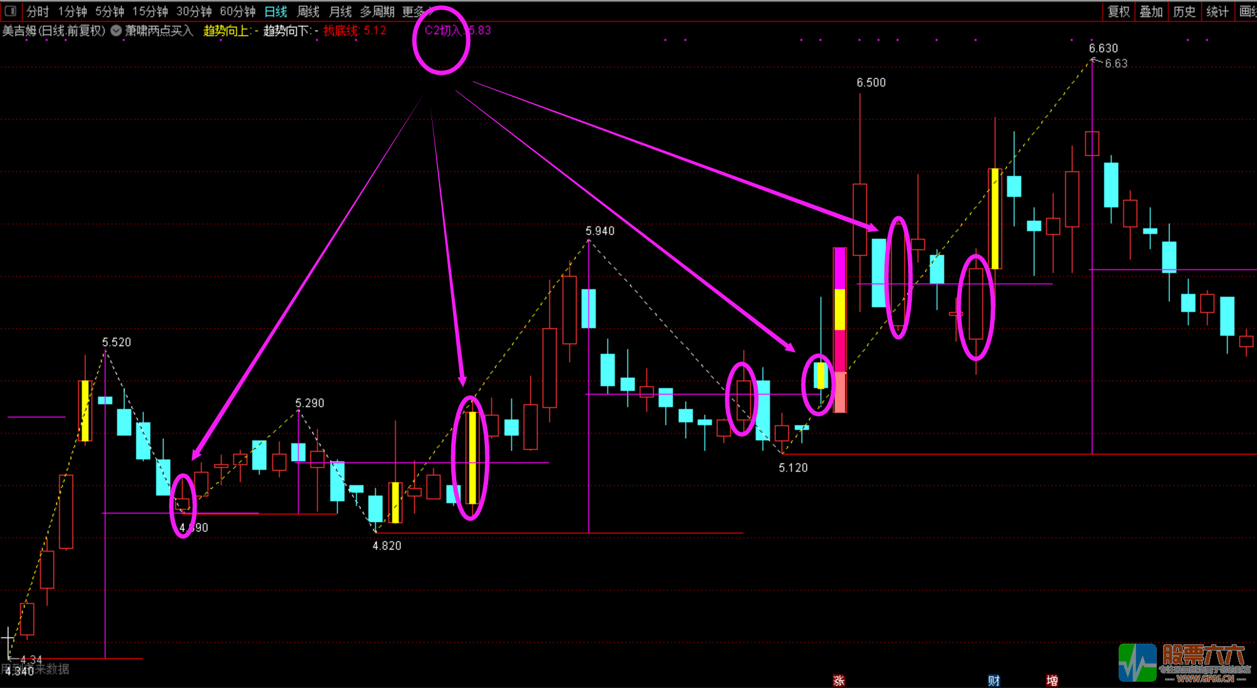Switch to the 月线 monthly chart

(x=341, y=11)
